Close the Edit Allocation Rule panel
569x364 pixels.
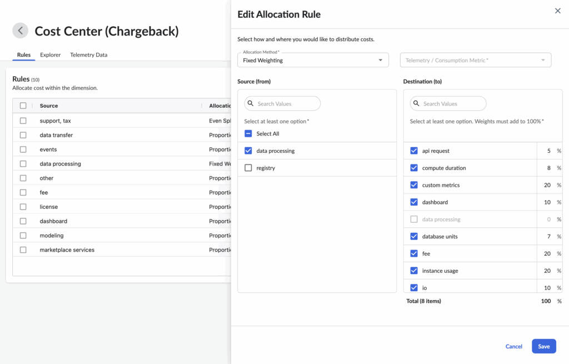point(557,10)
